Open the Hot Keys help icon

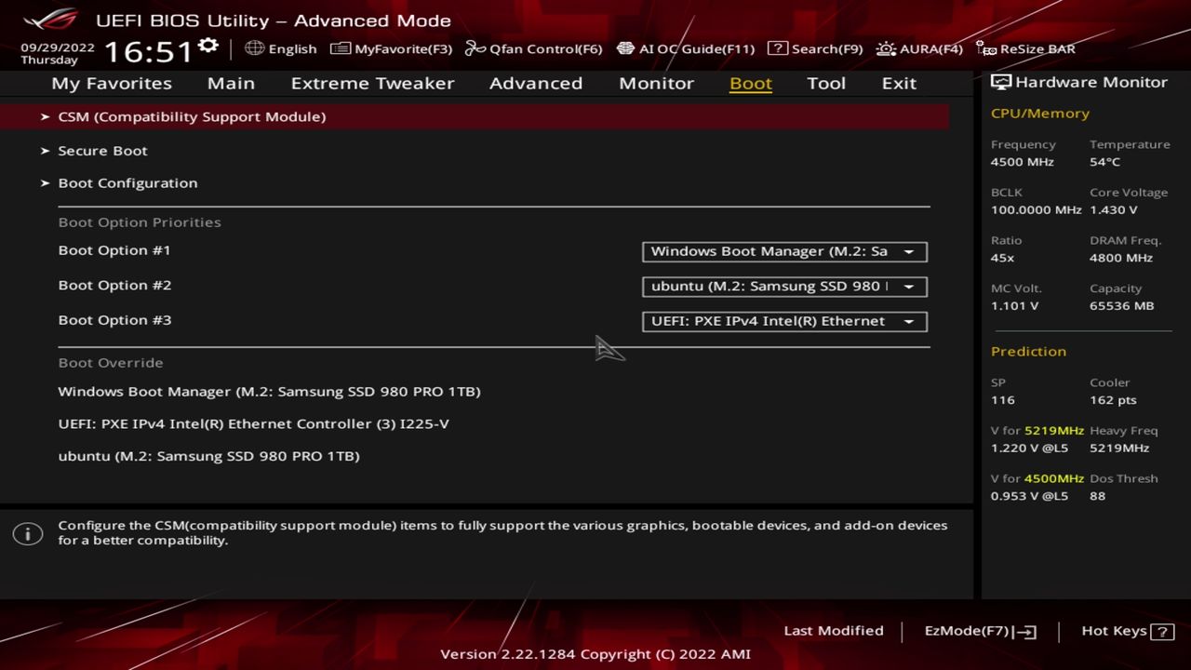(x=1161, y=632)
